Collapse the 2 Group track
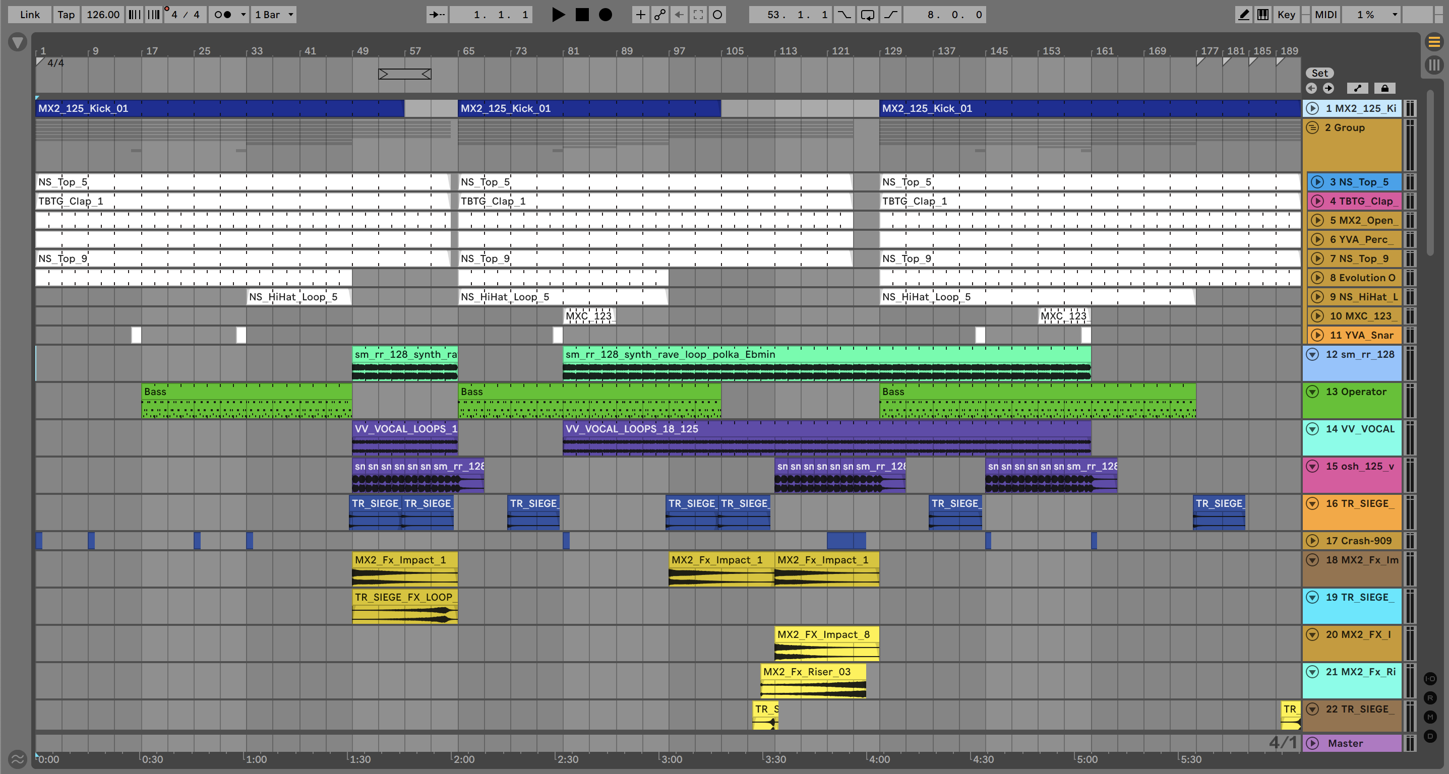 coord(1312,127)
